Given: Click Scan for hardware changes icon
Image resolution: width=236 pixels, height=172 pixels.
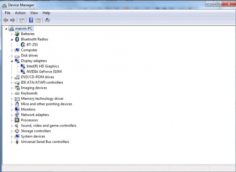Looking at the screenshot, I should point(47,20).
